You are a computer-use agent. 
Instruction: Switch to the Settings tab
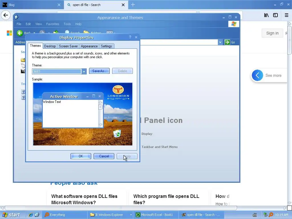click(x=106, y=46)
